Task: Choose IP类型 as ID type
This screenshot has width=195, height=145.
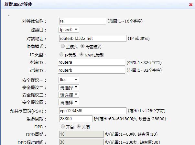Action: [62, 55]
